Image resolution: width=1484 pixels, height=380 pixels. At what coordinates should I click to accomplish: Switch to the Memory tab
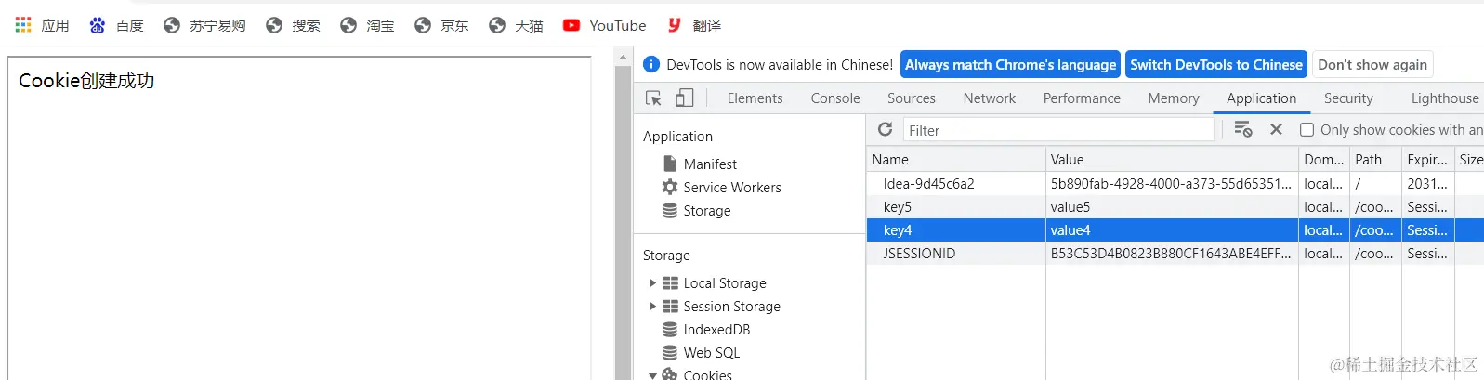click(1174, 98)
